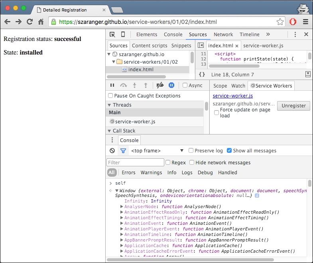Enable the Async checkbox
Screen dimensions: 313x263
(x=185, y=85)
